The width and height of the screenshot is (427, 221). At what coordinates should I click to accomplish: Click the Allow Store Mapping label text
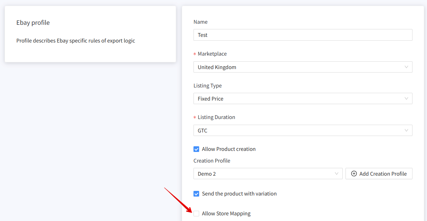pyautogui.click(x=226, y=214)
